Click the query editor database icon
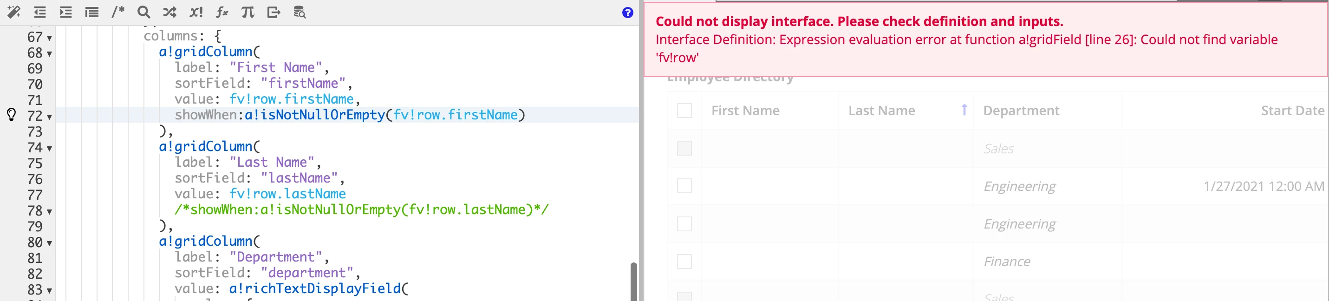The image size is (1329, 301). click(300, 12)
